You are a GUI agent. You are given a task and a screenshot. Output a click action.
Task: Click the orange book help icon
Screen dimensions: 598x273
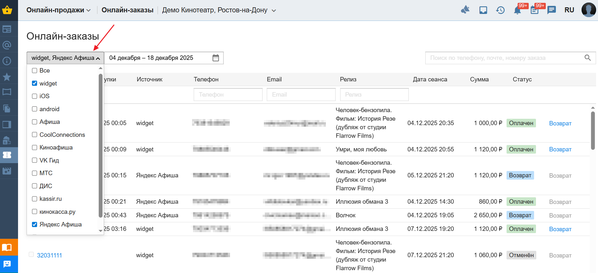point(7,247)
